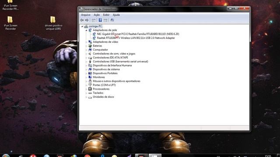Click the USB controllers plug icon
280x157 pixels.
pos(90,61)
